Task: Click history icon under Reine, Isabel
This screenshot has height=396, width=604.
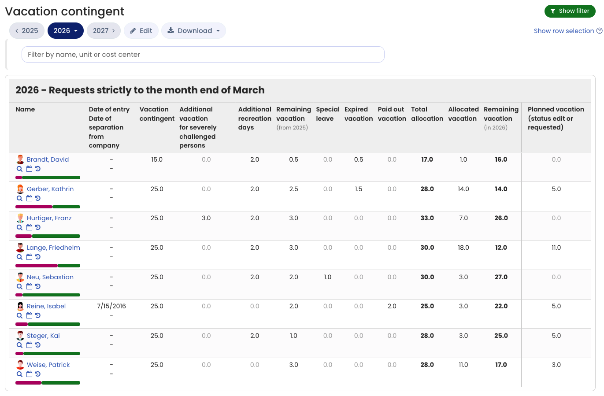Action: tap(38, 315)
